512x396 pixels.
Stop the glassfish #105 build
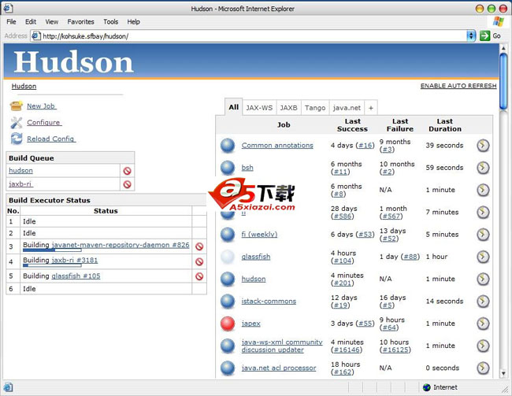[199, 276]
